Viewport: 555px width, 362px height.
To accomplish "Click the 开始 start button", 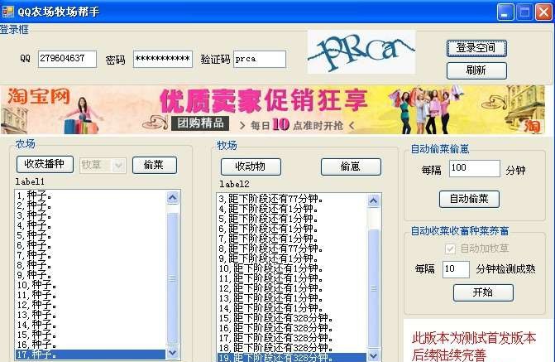I will 483,292.
